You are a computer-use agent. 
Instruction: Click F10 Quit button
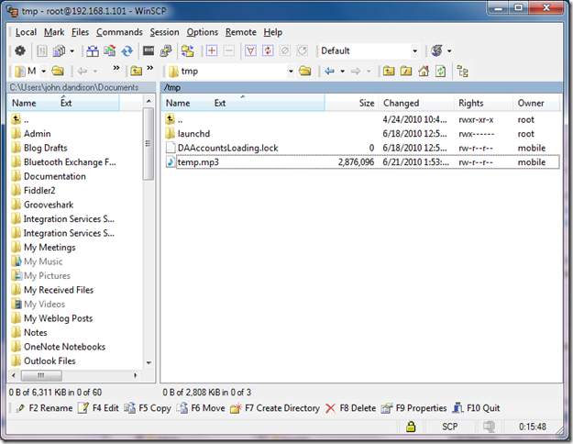coord(476,408)
